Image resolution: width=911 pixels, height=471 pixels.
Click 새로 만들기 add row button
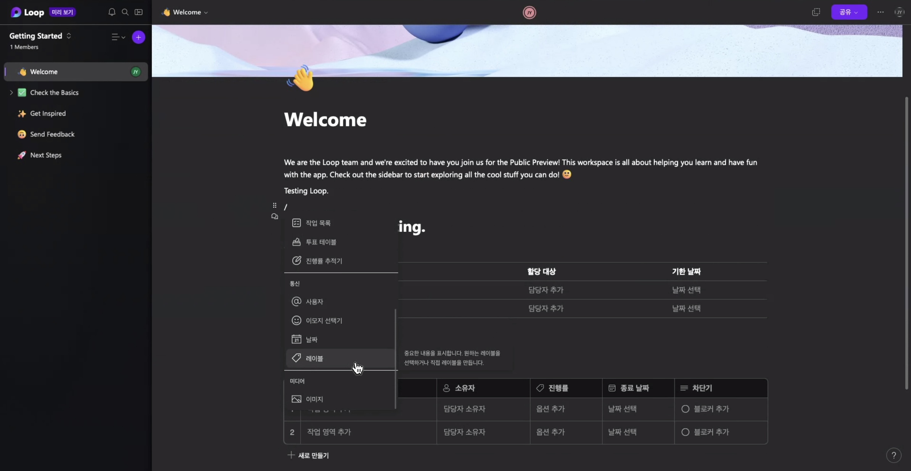pyautogui.click(x=308, y=455)
